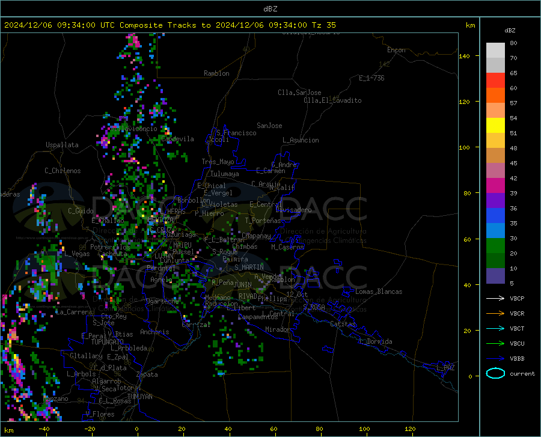Click the 'E_1-736' map label
This screenshot has height=437, width=541.
[x=371, y=78]
